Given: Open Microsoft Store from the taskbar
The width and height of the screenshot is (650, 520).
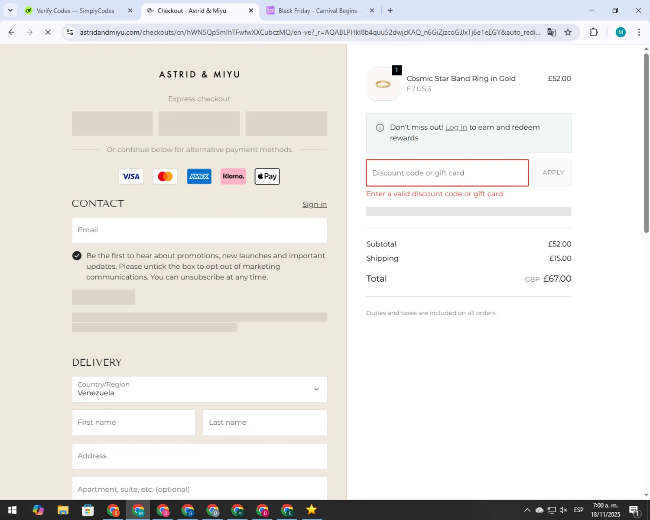Looking at the screenshot, I should pos(88,510).
